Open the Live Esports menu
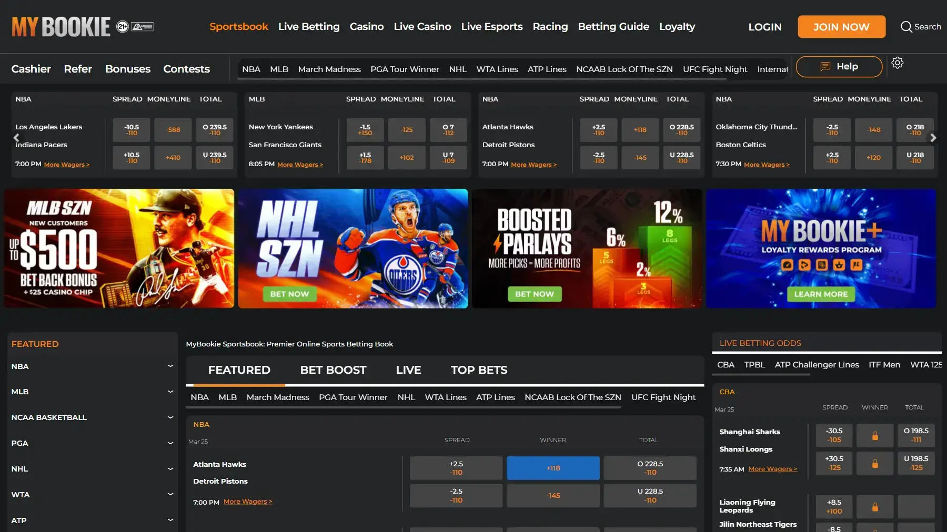 point(492,26)
